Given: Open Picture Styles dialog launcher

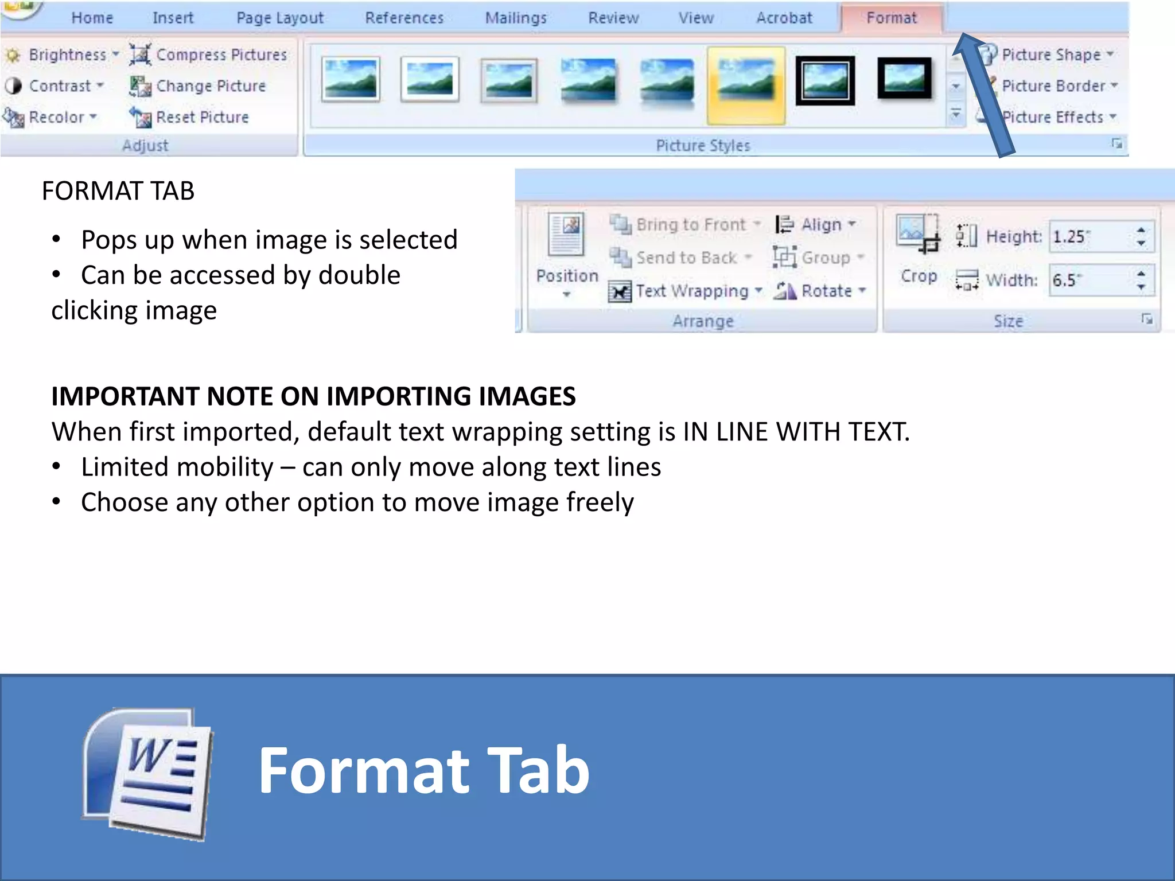Looking at the screenshot, I should pos(1117,143).
